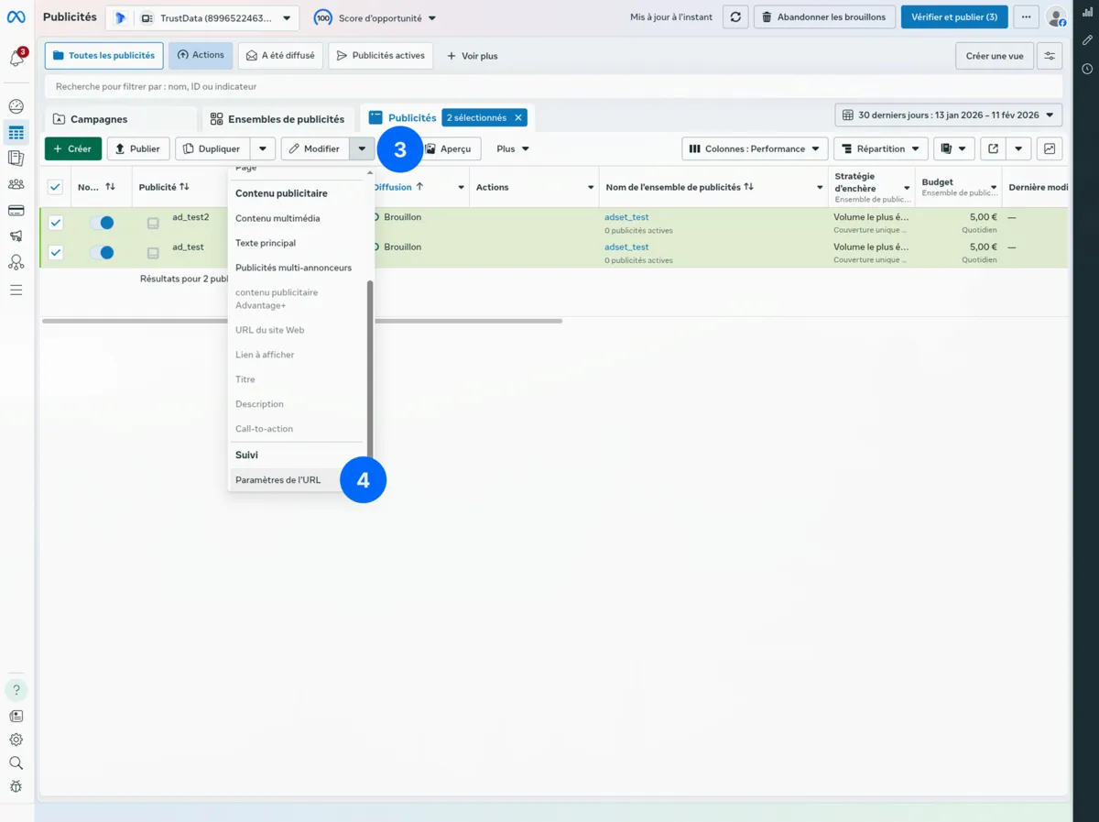
Task: Open notifications via the bell icon
Action: (16, 58)
